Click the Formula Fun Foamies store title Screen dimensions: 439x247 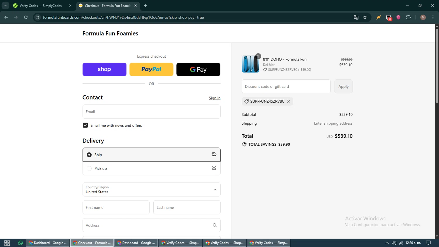[110, 33]
